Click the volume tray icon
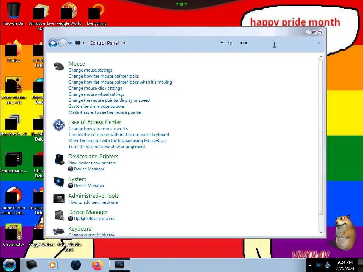The height and width of the screenshot is (272, 363). 327,265
